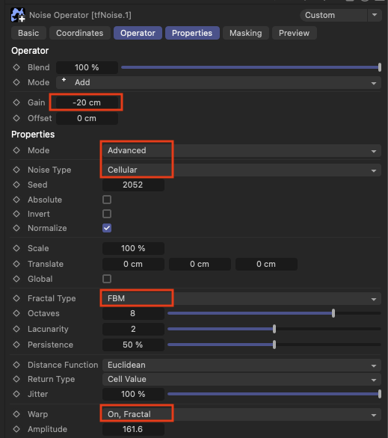Open the Operator Mode Add dropdown
The width and height of the screenshot is (388, 438).
[218, 82]
